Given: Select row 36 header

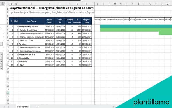Looking at the screenshot, I should 7,93.
